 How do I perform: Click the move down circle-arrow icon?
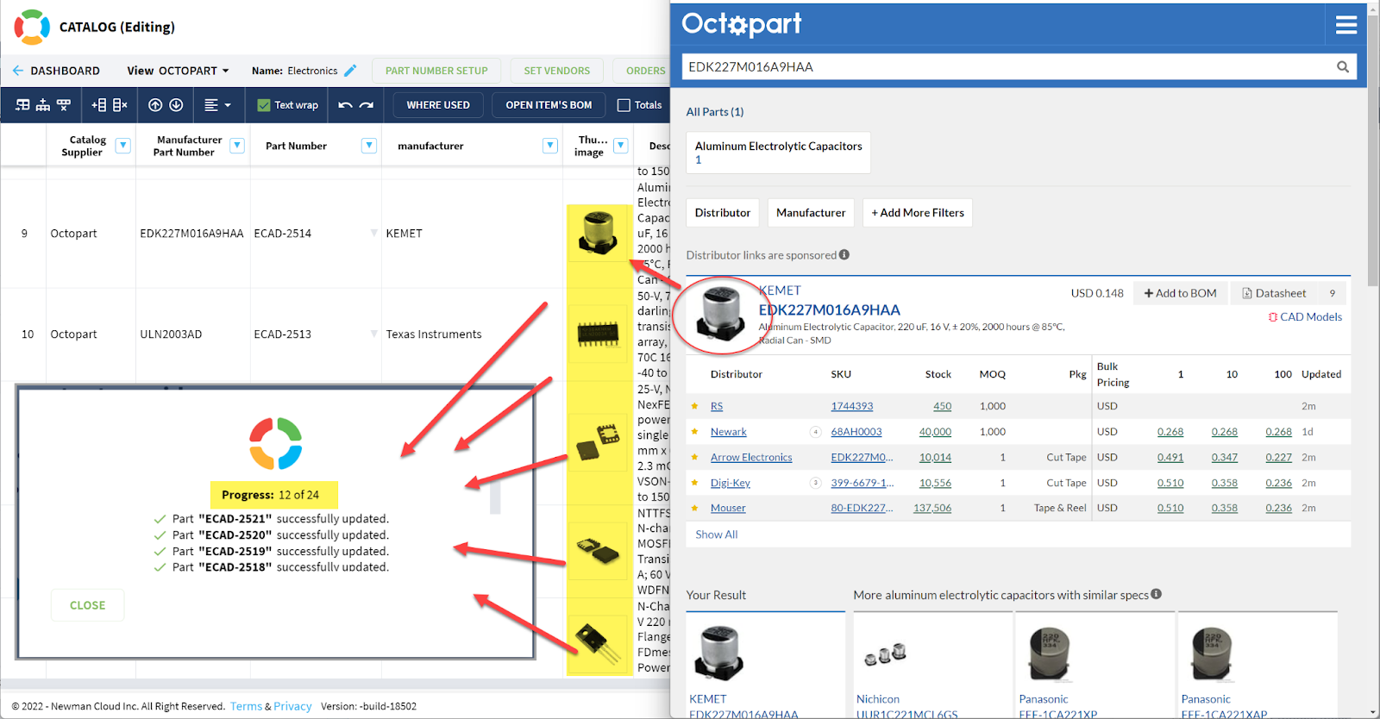pos(176,105)
